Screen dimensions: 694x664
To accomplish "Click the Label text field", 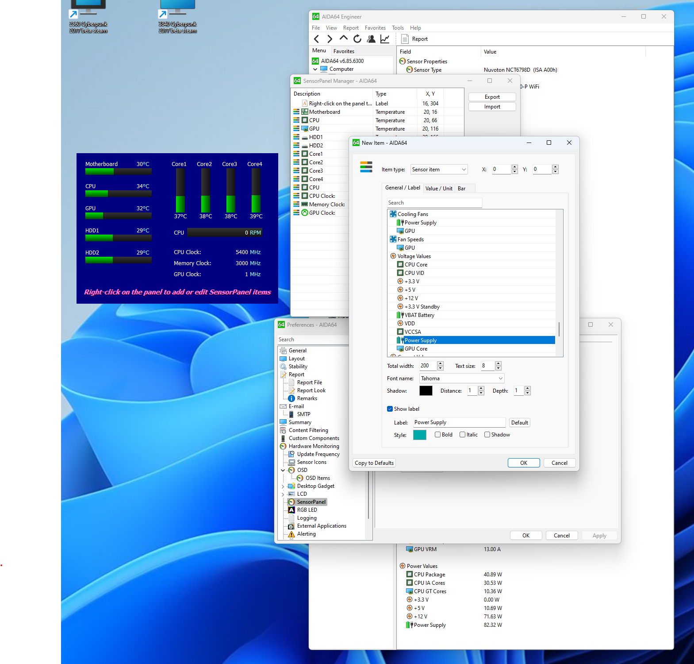I will pos(459,423).
